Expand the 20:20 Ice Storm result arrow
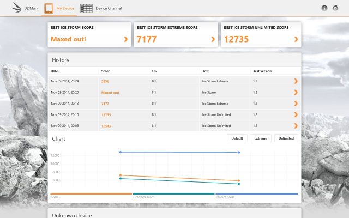349x218 pixels. coord(296,92)
